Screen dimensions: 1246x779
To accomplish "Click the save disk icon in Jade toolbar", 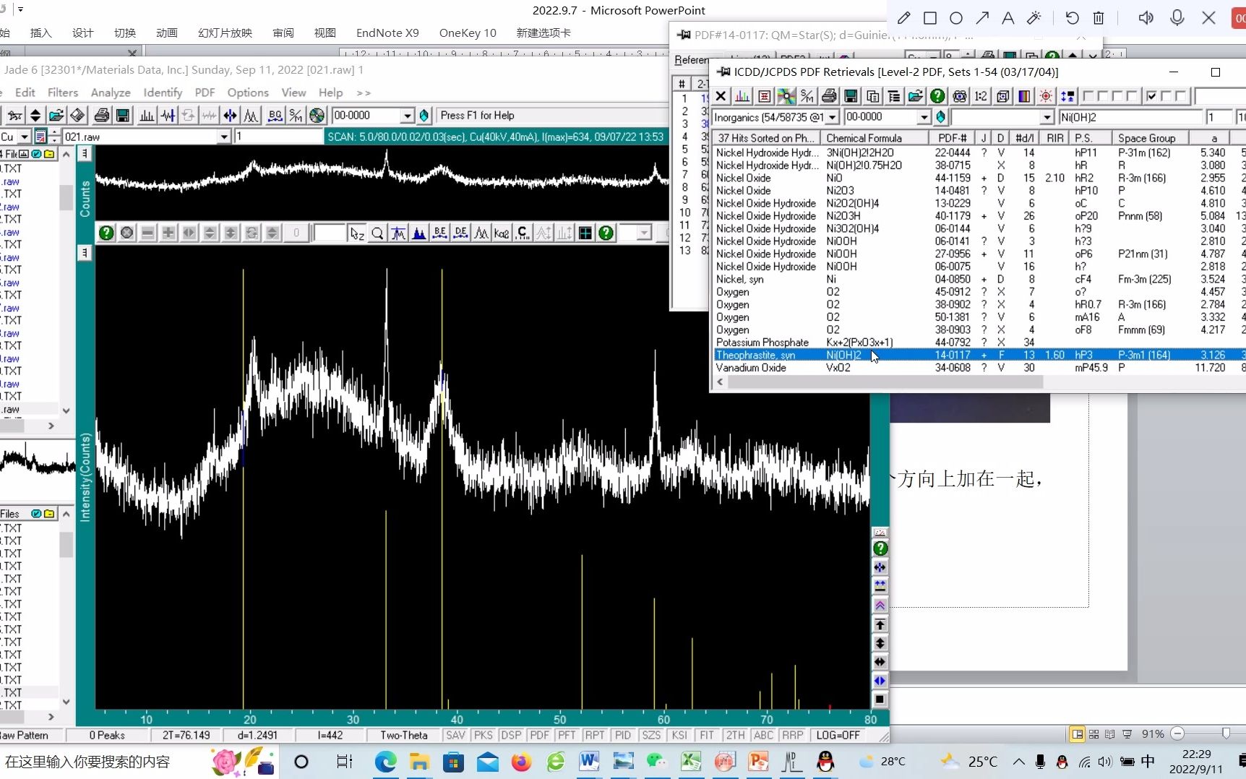I will pos(123,116).
